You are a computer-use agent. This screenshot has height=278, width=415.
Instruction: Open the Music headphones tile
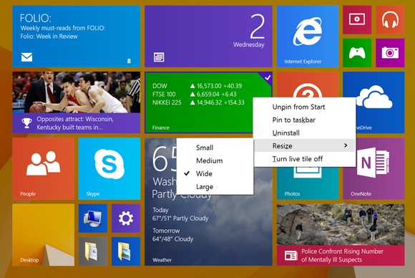tap(390, 20)
